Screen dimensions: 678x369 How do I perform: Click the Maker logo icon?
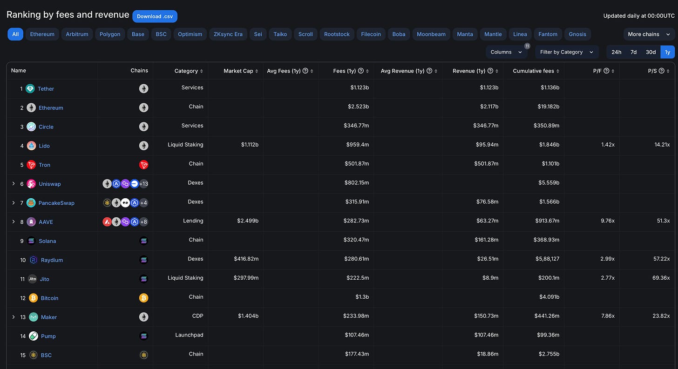click(x=33, y=317)
